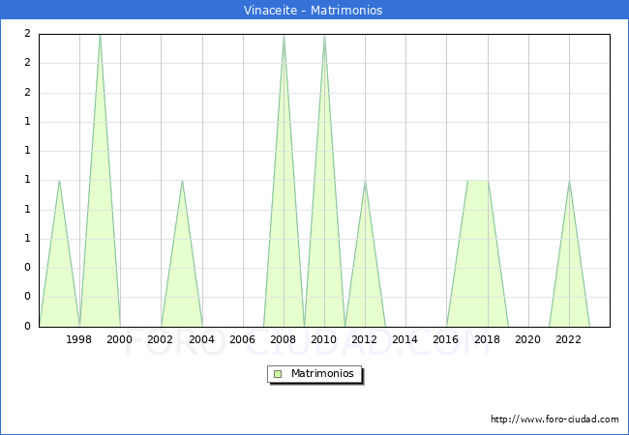
Task: Click the 2014 x-axis label
Action: (x=404, y=339)
